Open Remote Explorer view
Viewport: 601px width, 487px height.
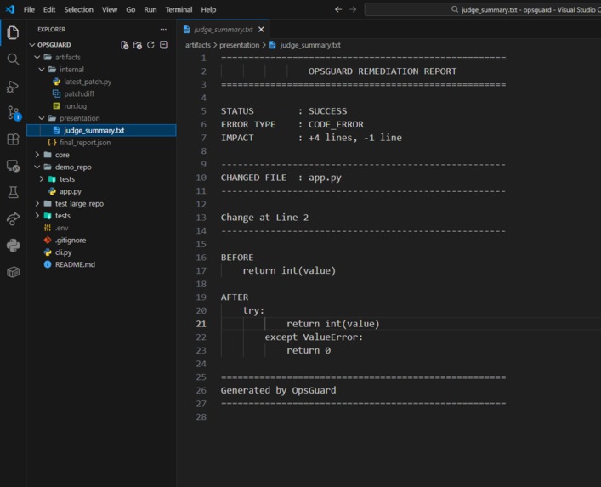click(x=13, y=166)
